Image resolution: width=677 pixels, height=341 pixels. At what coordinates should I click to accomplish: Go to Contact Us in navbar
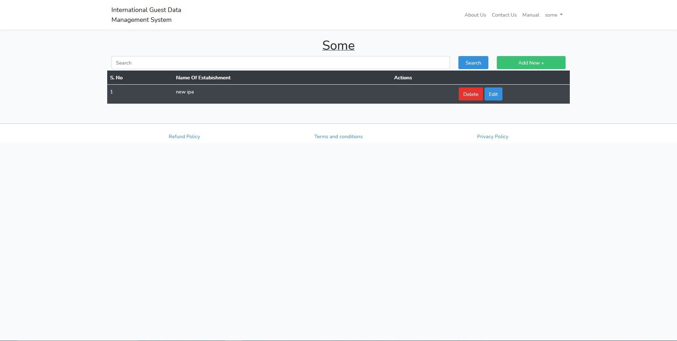click(504, 15)
